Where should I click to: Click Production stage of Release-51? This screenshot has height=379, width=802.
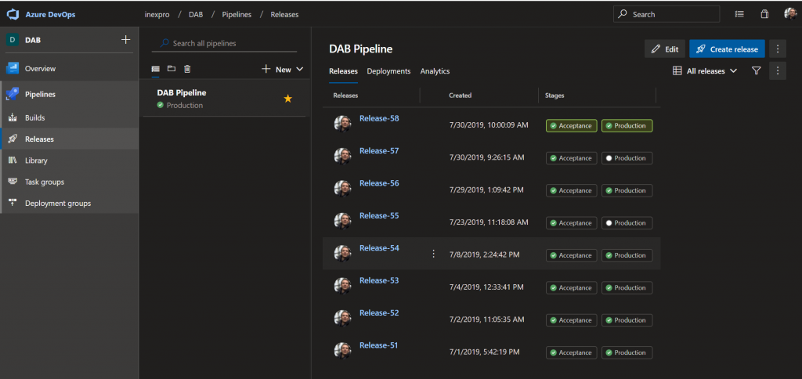(x=627, y=352)
